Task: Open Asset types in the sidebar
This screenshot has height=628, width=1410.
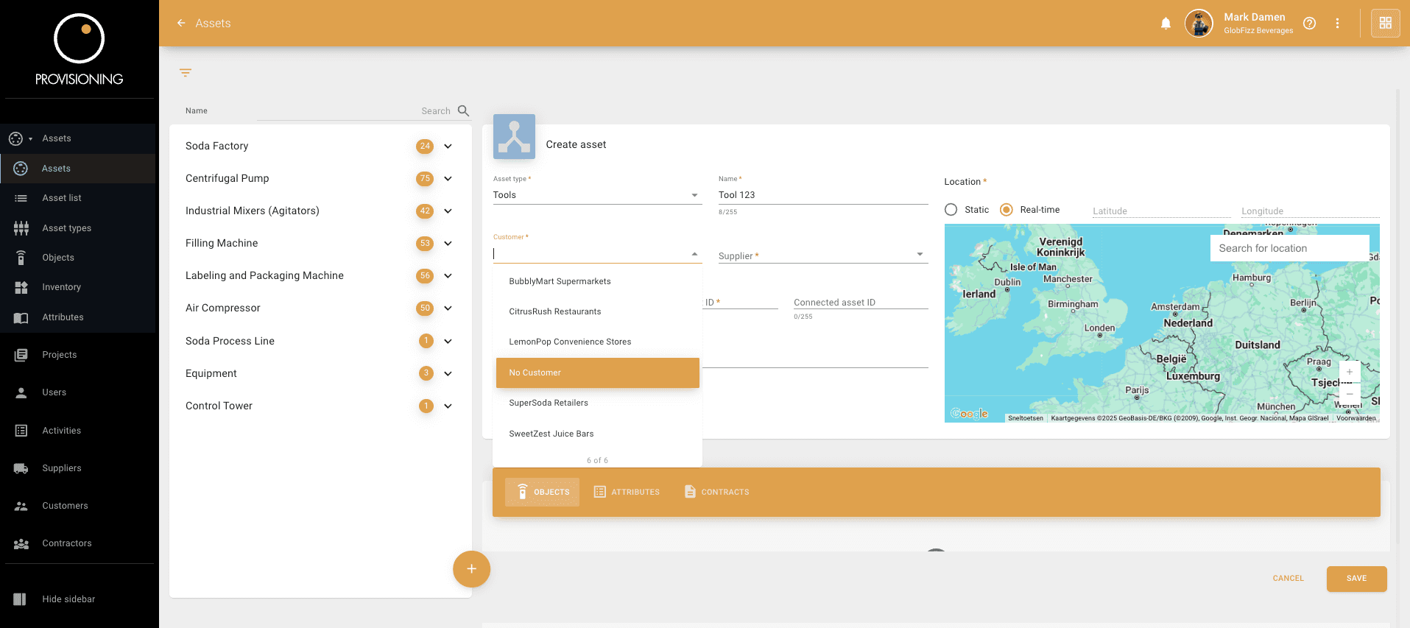Action: [78, 228]
